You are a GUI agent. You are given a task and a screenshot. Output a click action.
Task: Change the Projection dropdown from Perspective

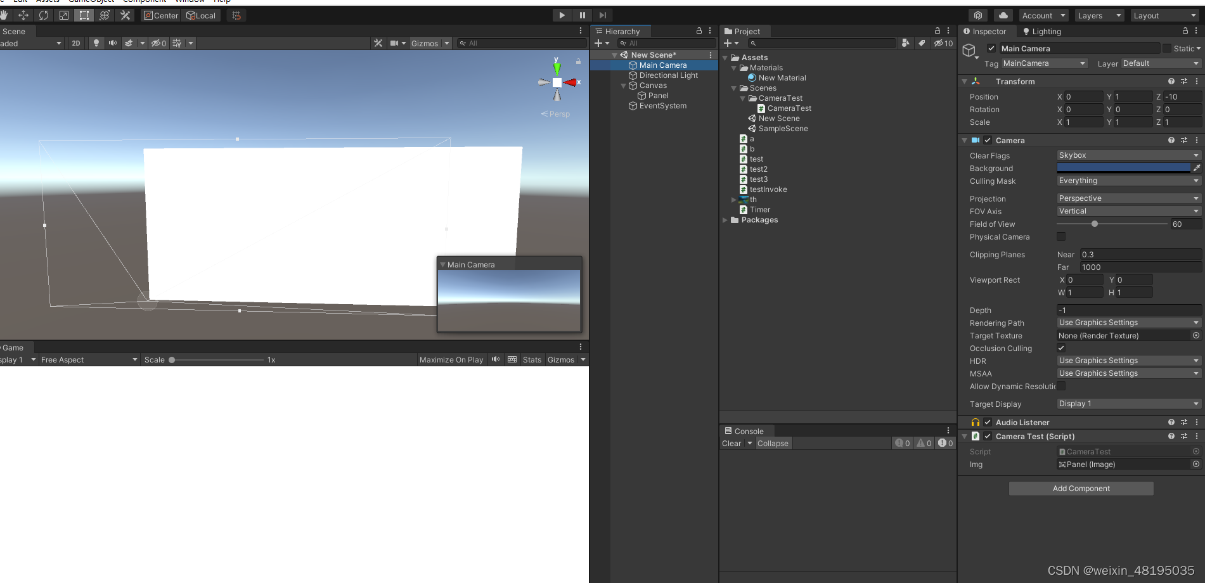click(1128, 198)
